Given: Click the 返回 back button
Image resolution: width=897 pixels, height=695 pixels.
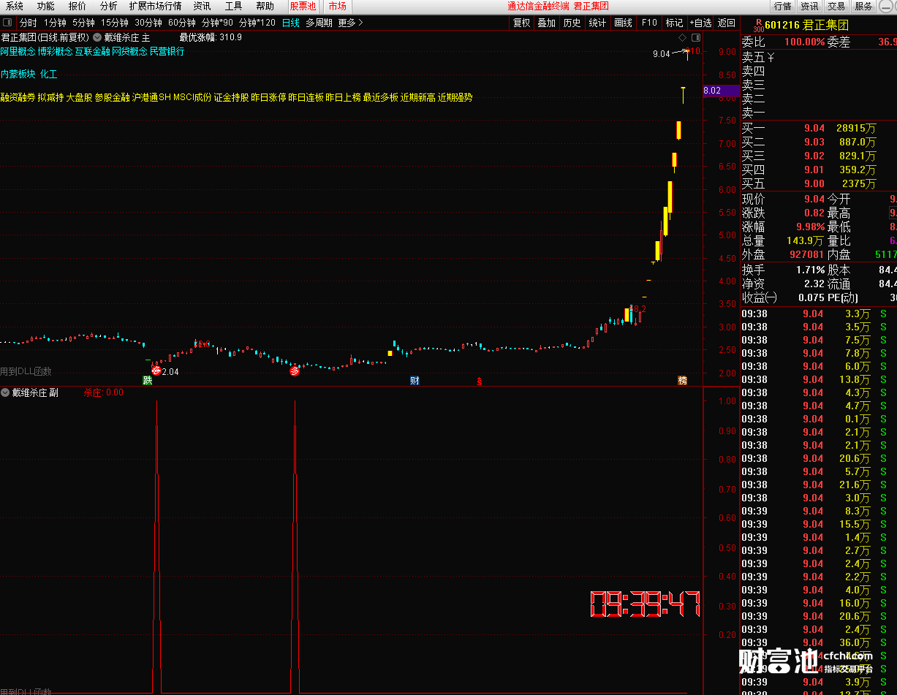Looking at the screenshot, I should [726, 23].
